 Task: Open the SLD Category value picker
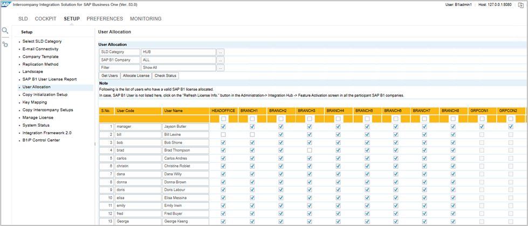(220, 52)
